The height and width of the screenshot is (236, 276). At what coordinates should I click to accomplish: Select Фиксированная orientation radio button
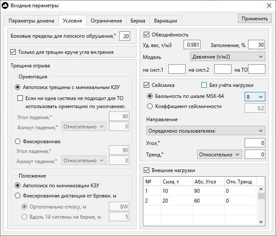tap(18, 142)
